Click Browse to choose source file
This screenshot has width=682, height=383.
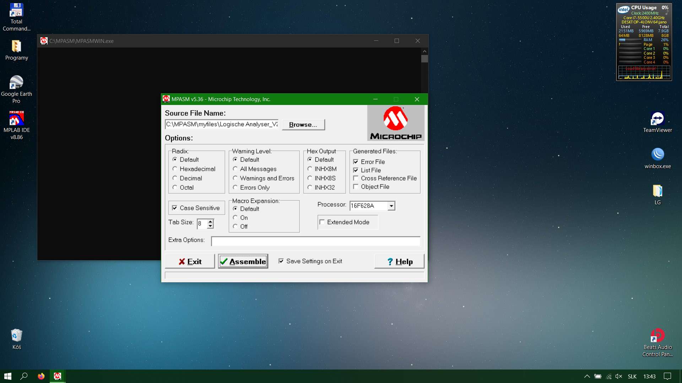[303, 124]
